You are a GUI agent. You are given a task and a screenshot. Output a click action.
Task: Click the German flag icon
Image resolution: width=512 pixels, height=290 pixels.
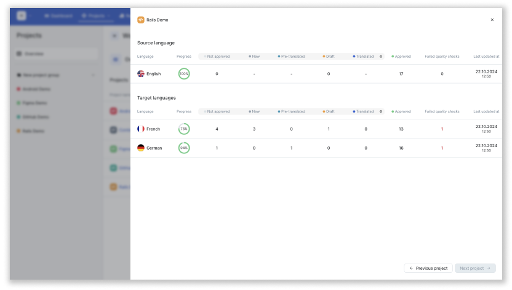point(141,148)
